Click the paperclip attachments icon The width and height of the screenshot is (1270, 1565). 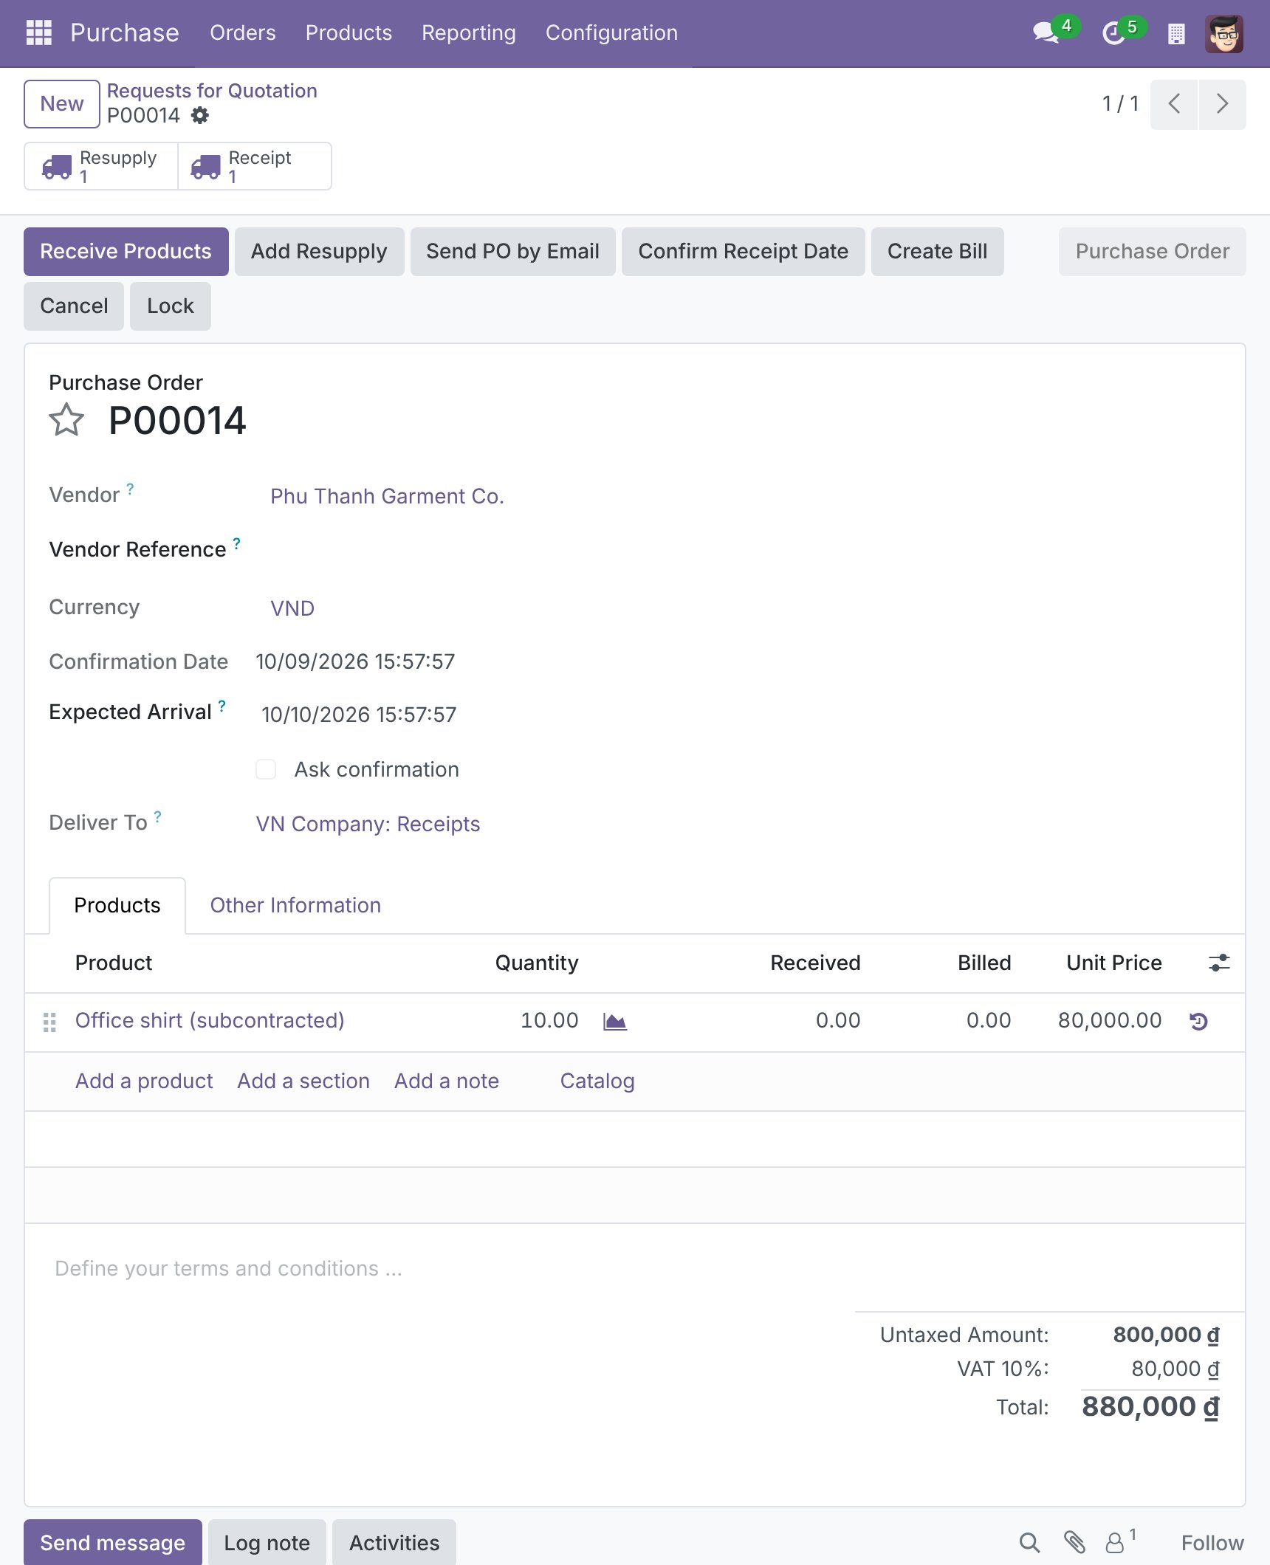[x=1074, y=1542]
